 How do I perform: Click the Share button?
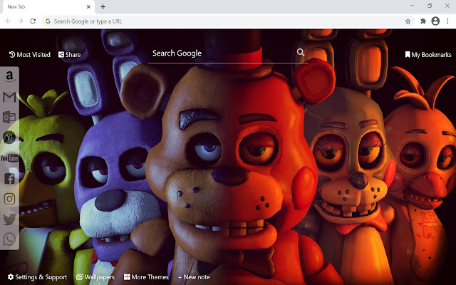pos(70,55)
